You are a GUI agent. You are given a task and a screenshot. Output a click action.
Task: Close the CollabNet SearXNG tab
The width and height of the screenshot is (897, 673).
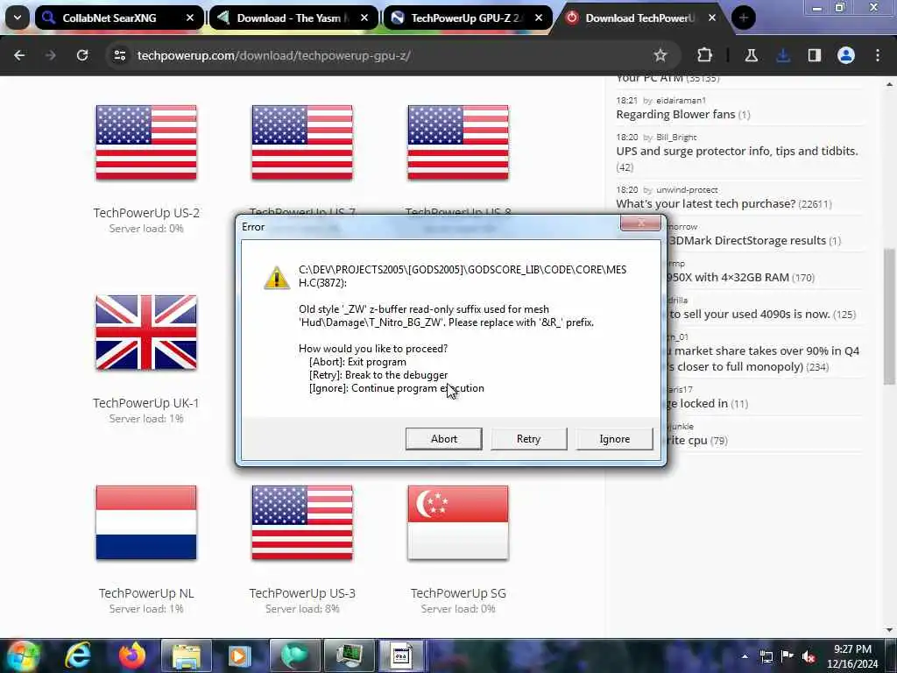coord(190,18)
